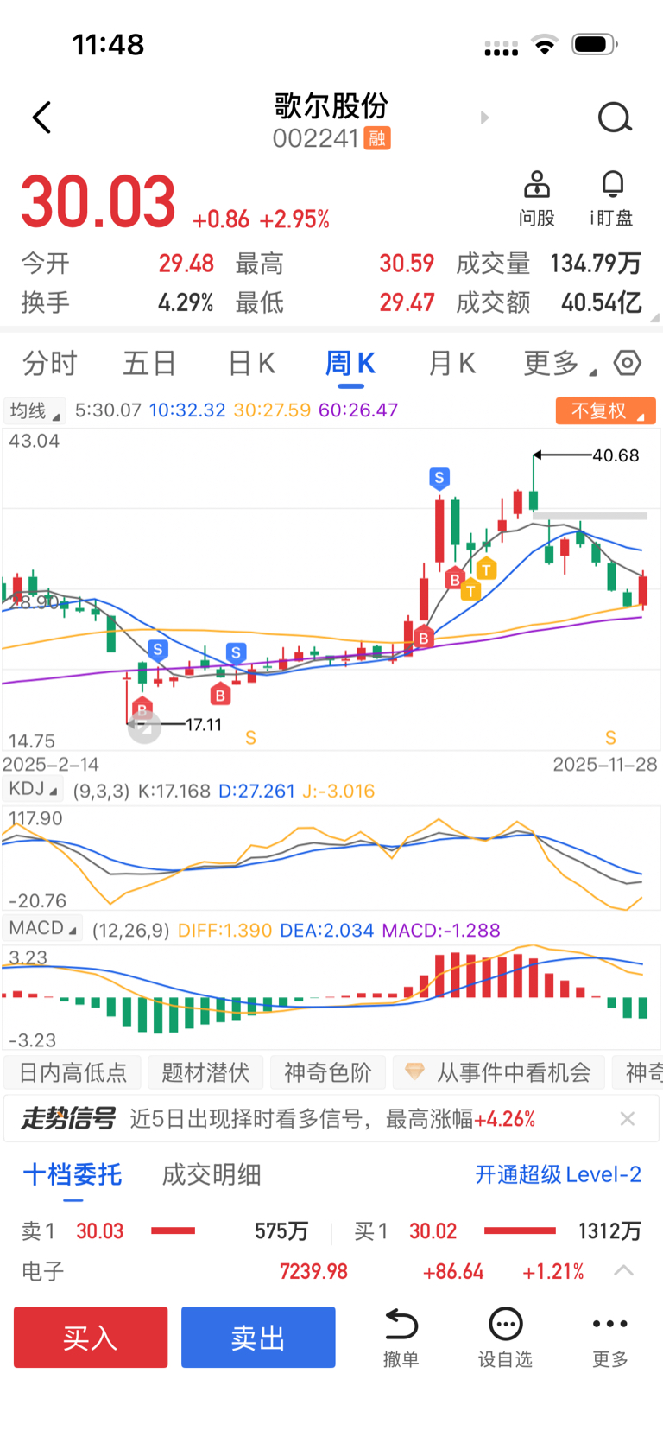Tap the 换手 4.29% value
Viewport: 663px width, 1437px height.
[186, 302]
